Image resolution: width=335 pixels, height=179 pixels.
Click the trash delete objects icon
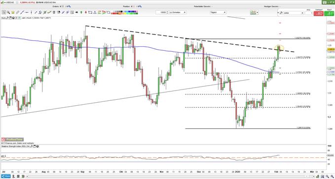click(54, 12)
